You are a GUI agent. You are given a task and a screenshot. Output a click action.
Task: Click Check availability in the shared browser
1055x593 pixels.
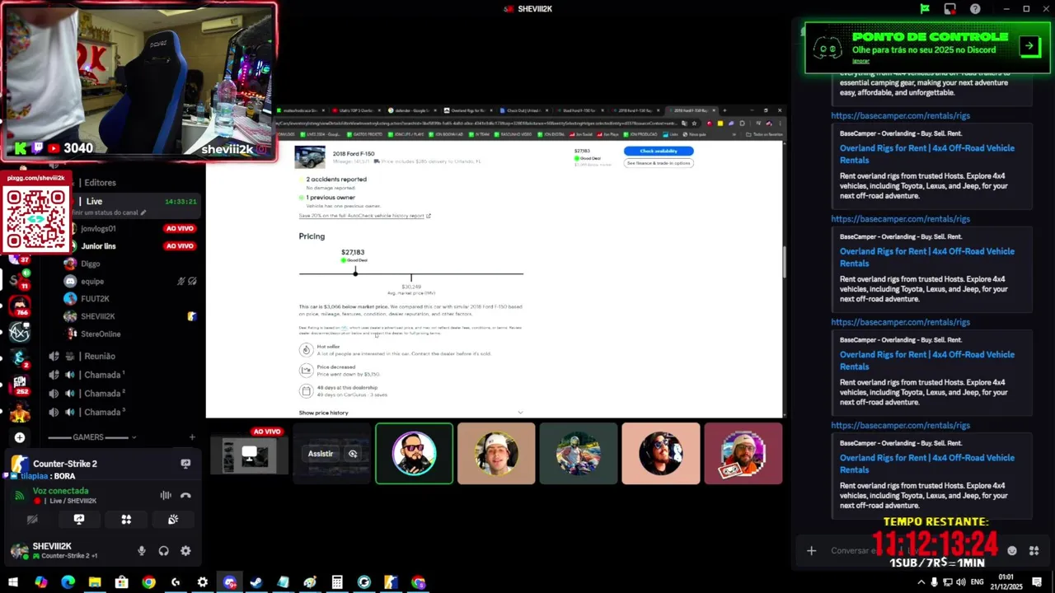[x=659, y=151]
